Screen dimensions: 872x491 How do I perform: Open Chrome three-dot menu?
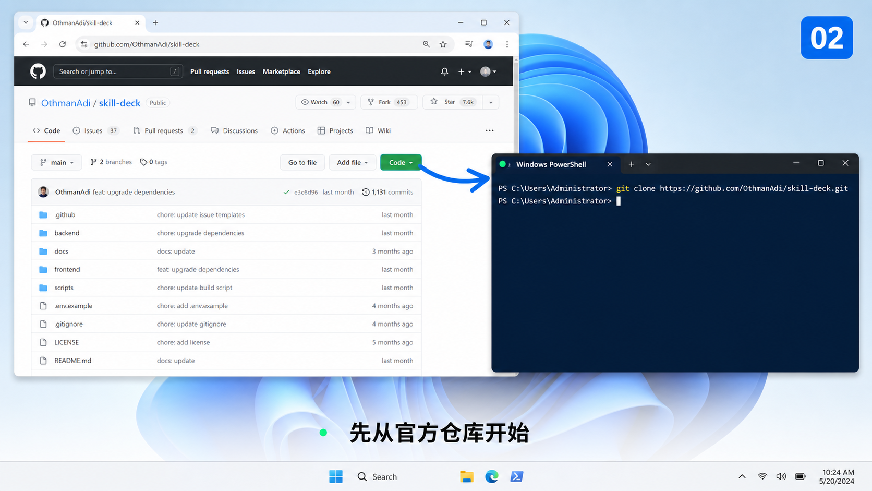tap(507, 44)
